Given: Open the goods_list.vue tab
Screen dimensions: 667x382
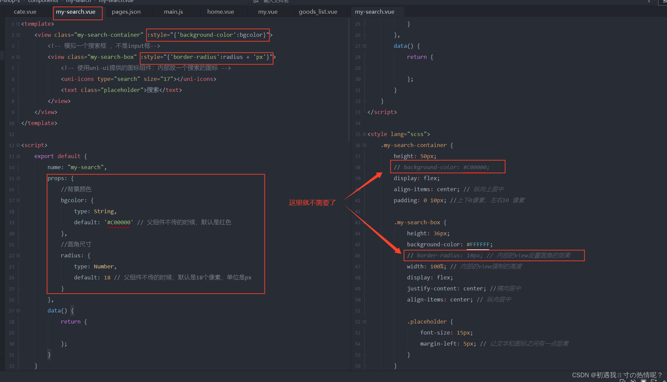Looking at the screenshot, I should coord(318,12).
